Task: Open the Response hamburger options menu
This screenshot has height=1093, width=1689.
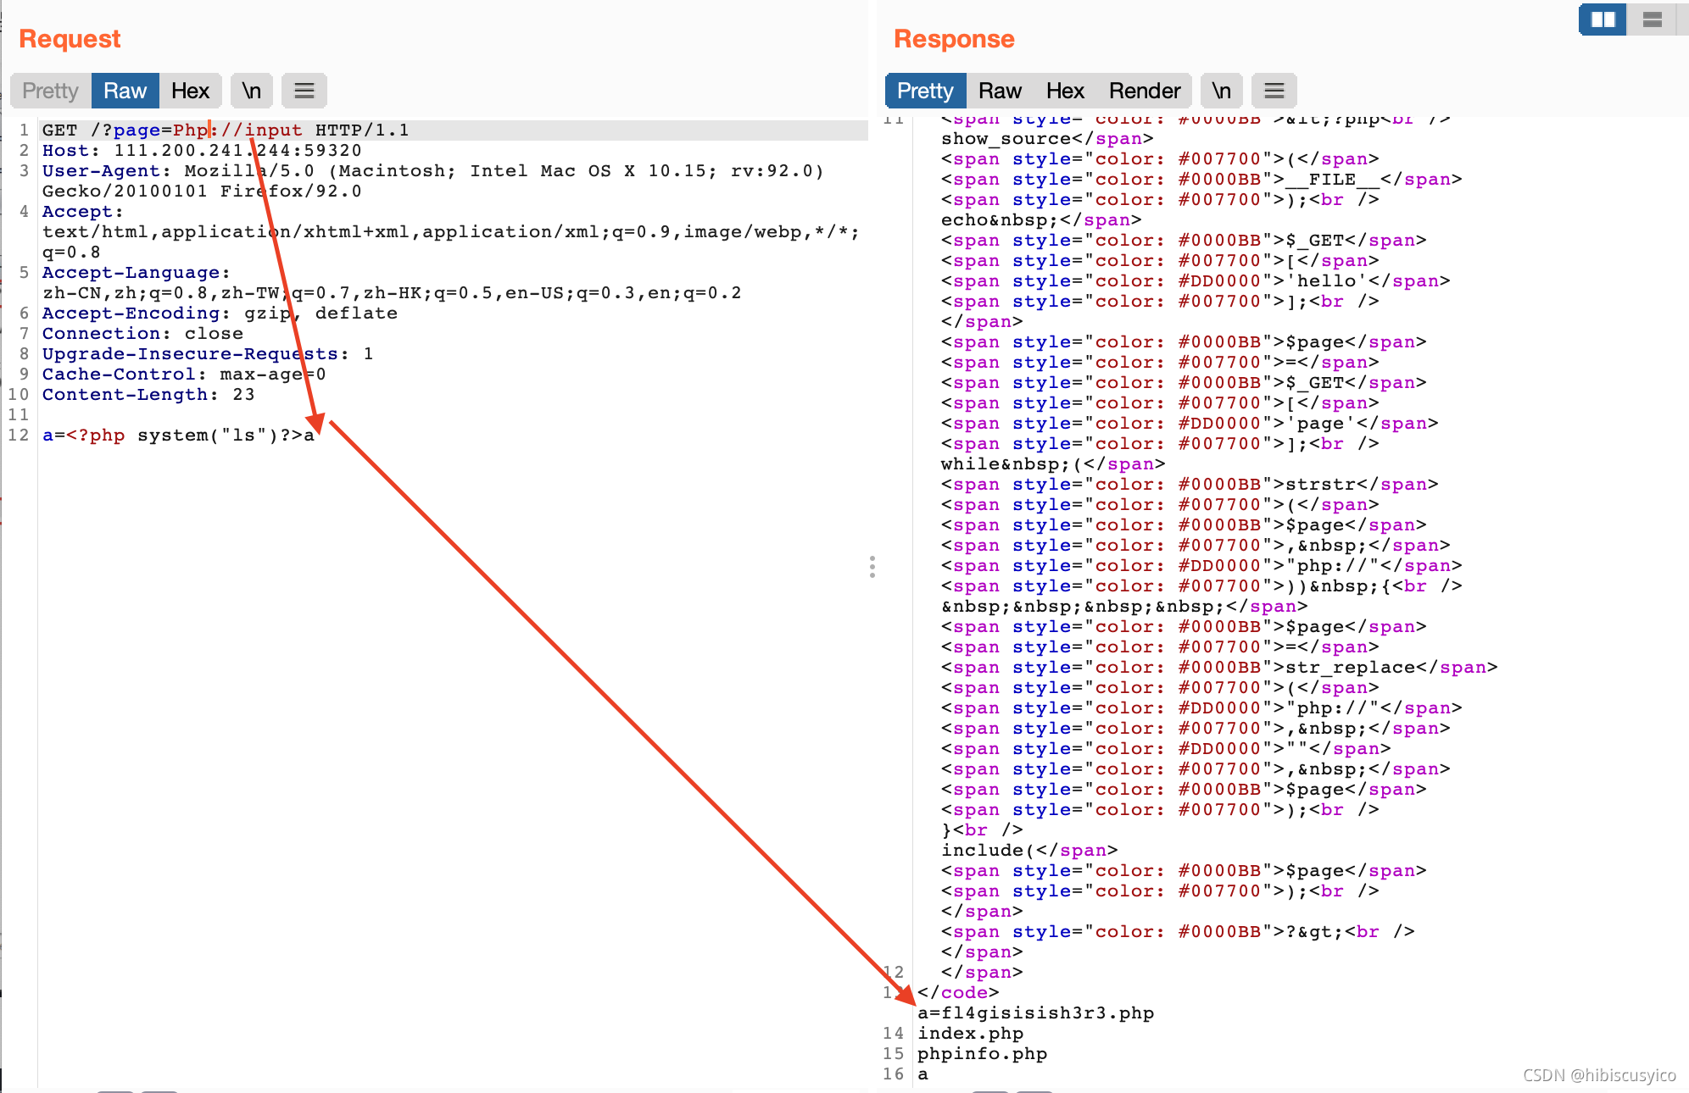Action: pyautogui.click(x=1274, y=91)
